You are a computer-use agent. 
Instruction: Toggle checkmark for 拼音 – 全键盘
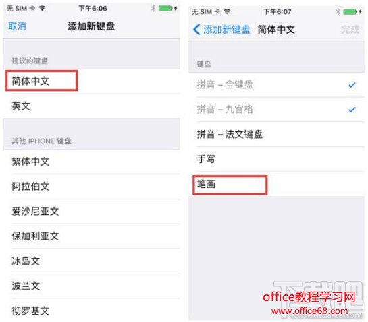click(x=277, y=84)
